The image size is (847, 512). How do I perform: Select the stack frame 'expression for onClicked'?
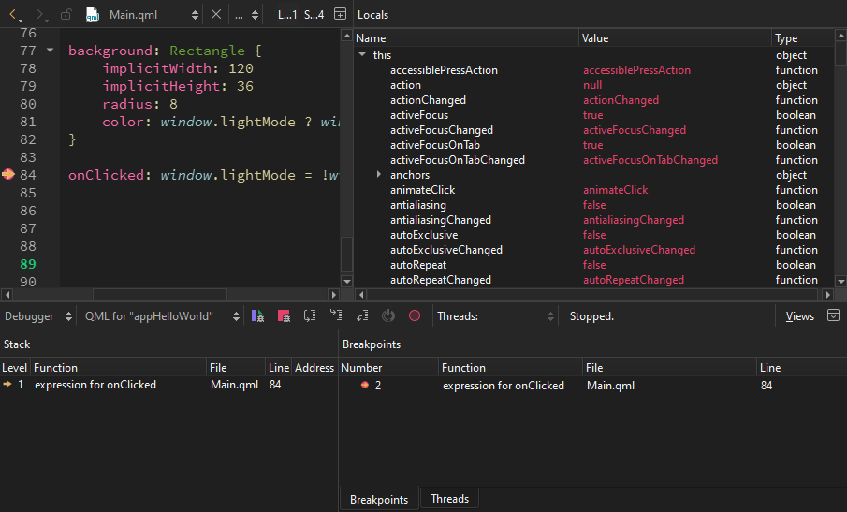point(168,385)
